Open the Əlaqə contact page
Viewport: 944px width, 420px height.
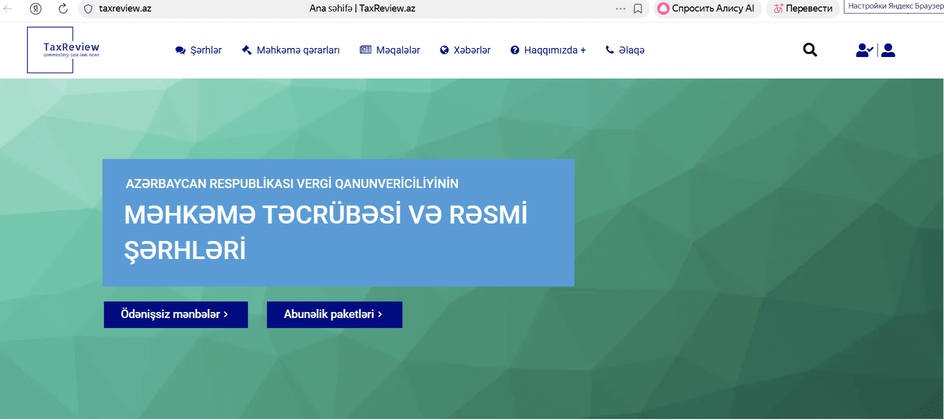click(625, 50)
